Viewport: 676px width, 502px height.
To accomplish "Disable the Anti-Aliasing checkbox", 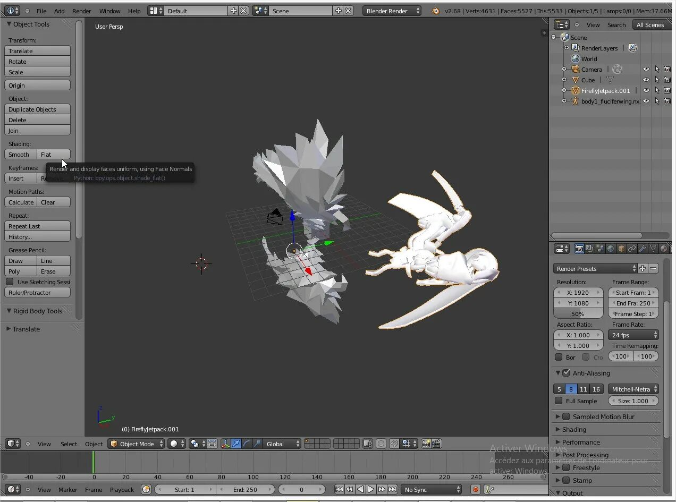I will click(566, 373).
